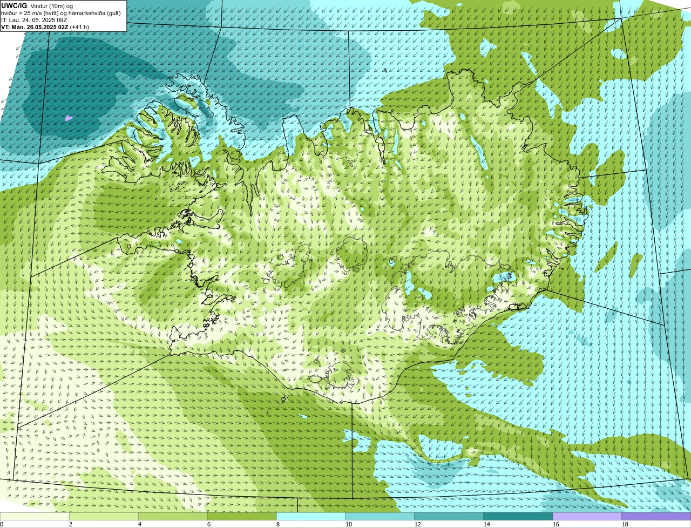
Task: Click the '6' scale label
Action: pos(209,524)
